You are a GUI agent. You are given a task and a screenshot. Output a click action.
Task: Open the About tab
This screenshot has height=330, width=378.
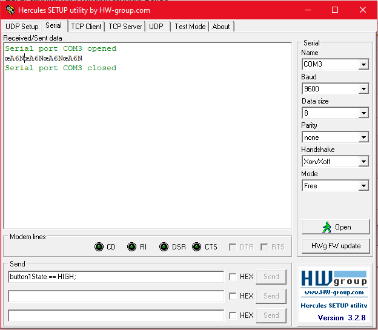pyautogui.click(x=221, y=26)
